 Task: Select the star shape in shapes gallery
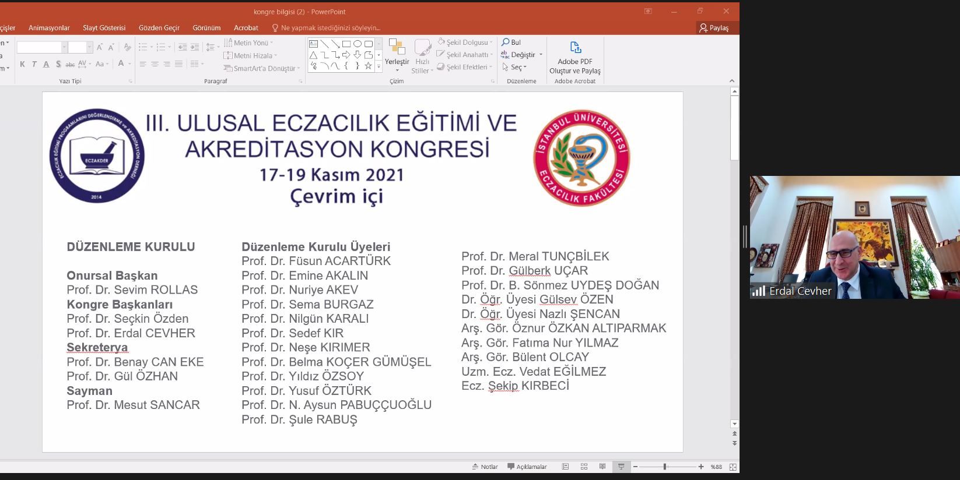point(368,66)
